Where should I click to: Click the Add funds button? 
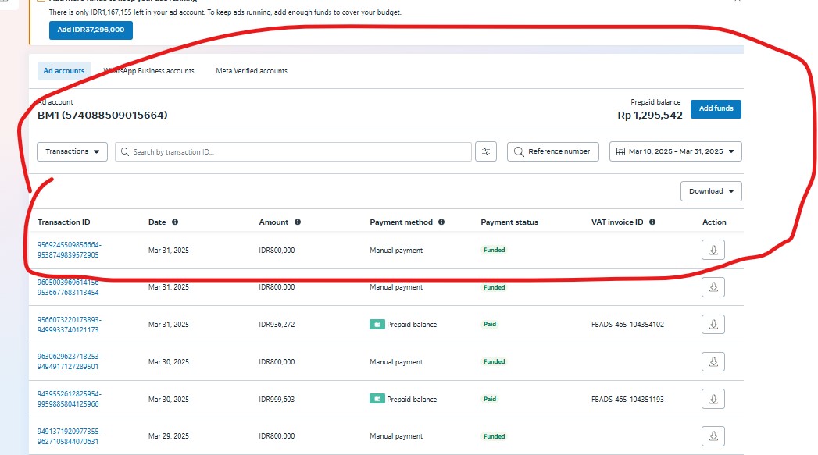tap(716, 109)
